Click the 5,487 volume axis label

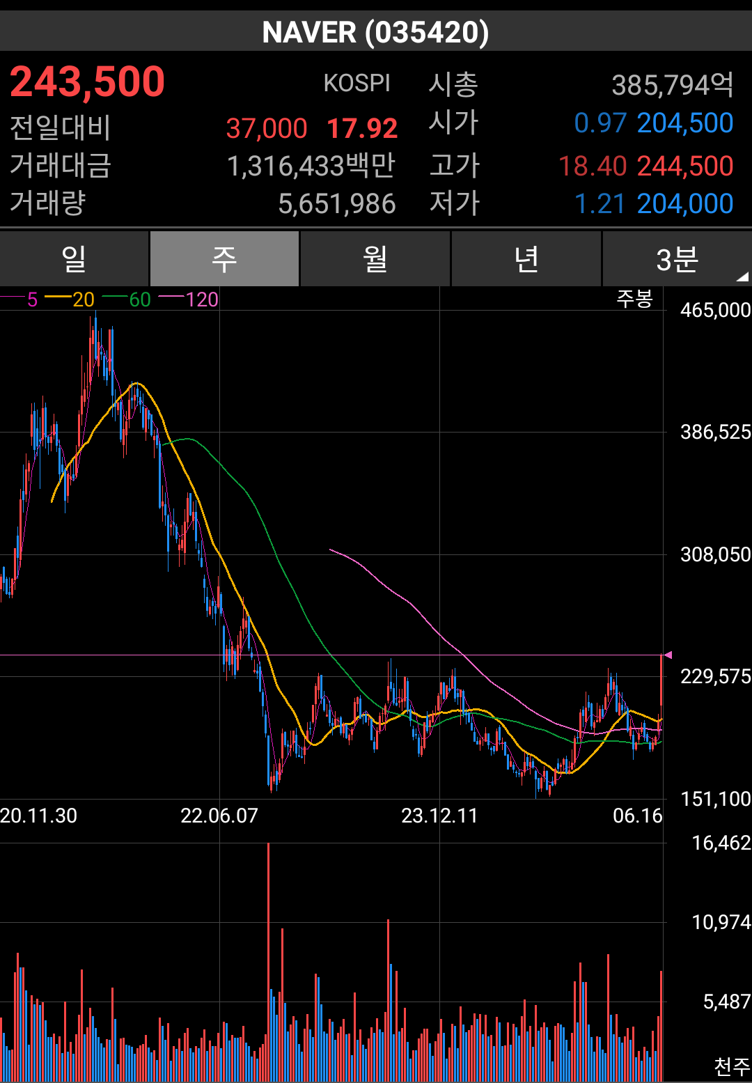pyautogui.click(x=727, y=1002)
